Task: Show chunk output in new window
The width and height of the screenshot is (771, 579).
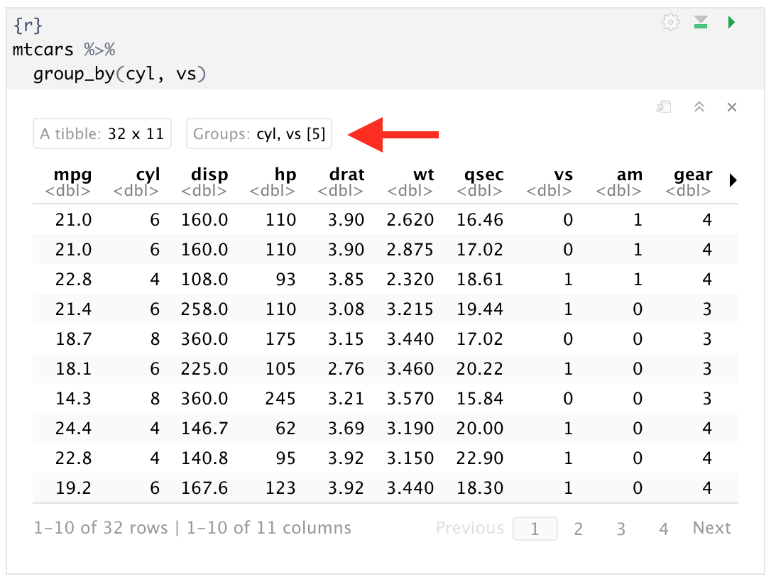Action: (x=664, y=106)
